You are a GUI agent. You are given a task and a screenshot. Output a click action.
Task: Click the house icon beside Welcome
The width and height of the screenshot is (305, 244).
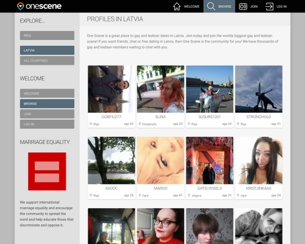click(177, 6)
